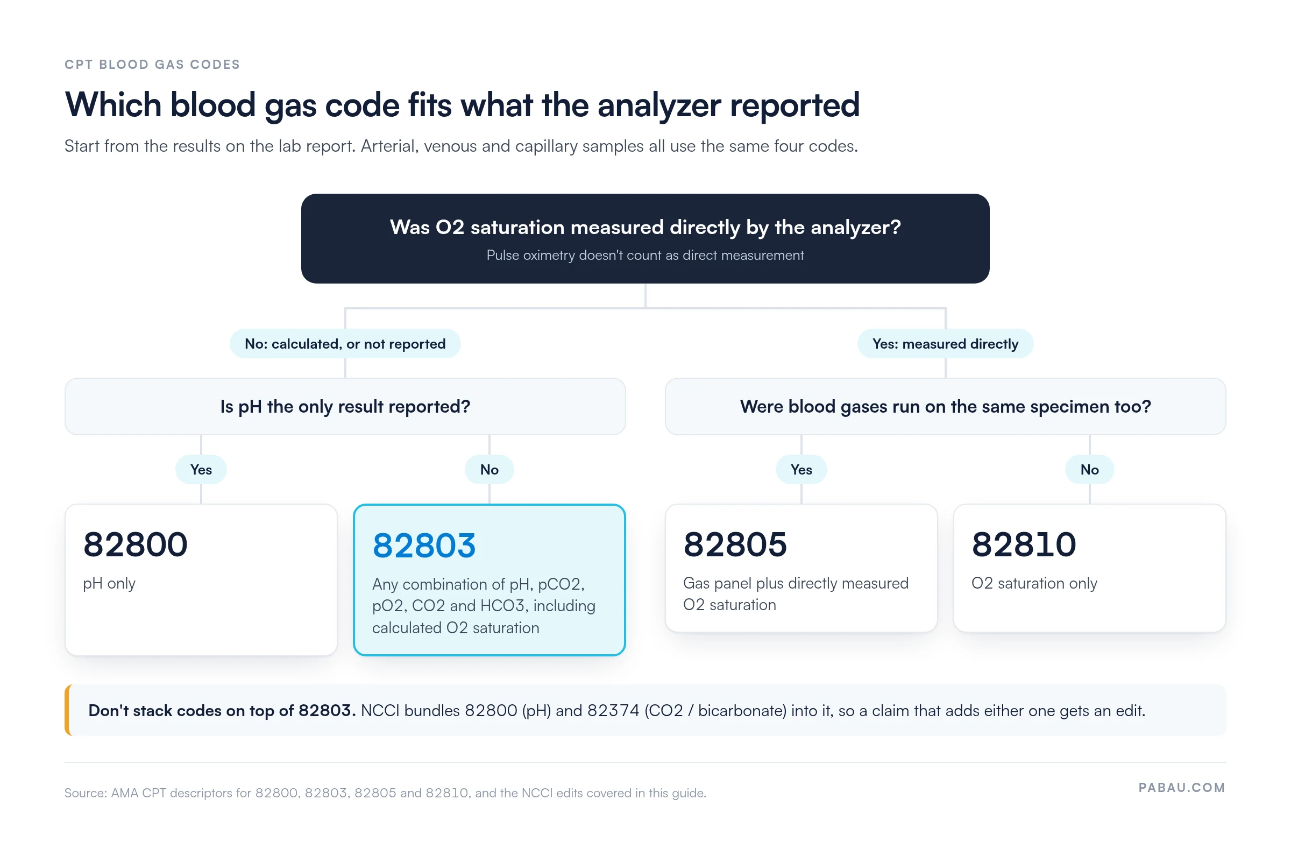The height and width of the screenshot is (849, 1291).
Task: Choose the Yes pill under the same specimen question
Action: (x=801, y=469)
